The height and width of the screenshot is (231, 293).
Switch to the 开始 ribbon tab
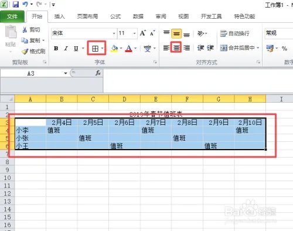(37, 16)
